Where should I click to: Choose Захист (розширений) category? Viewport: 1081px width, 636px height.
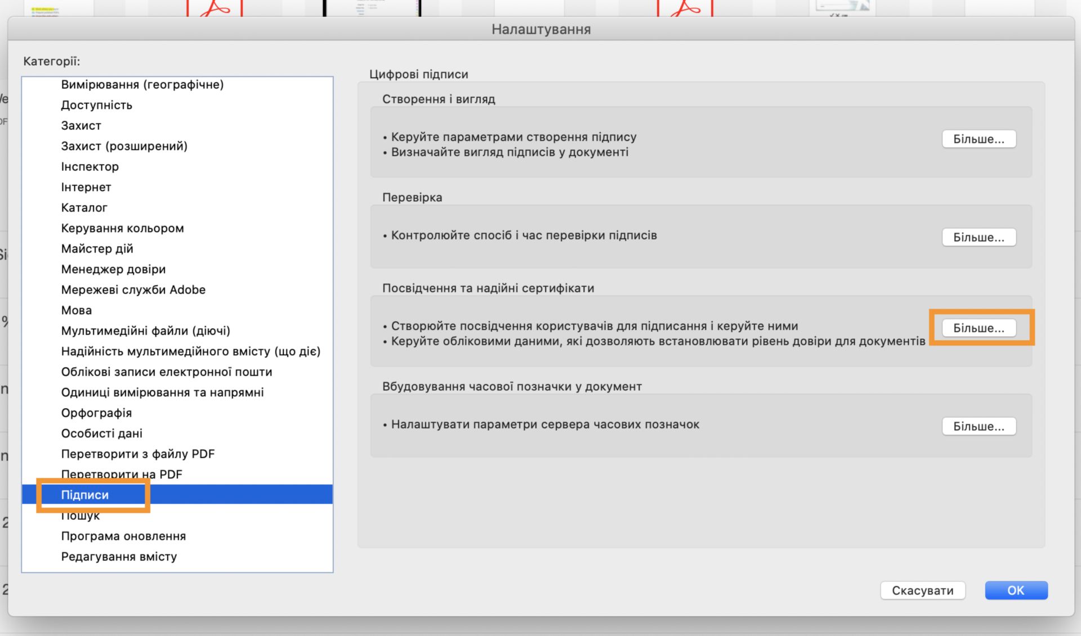pos(124,146)
